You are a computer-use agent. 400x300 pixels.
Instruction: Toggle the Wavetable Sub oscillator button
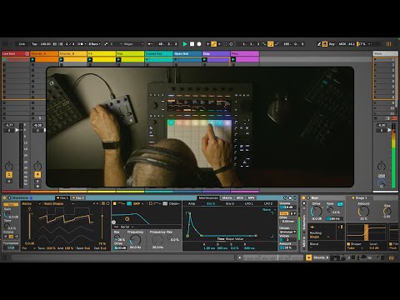click(x=11, y=204)
